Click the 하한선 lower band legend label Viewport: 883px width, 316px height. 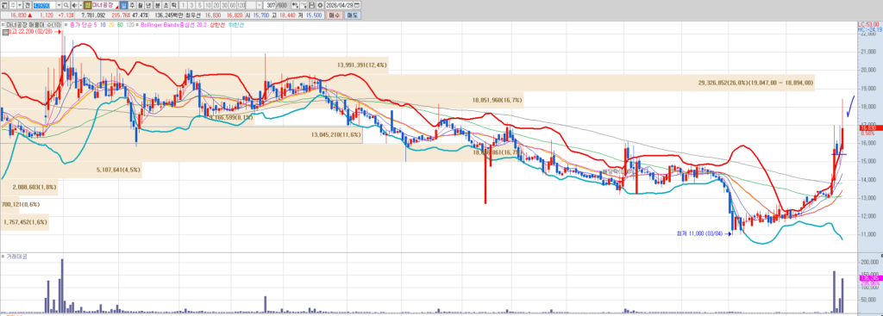235,25
